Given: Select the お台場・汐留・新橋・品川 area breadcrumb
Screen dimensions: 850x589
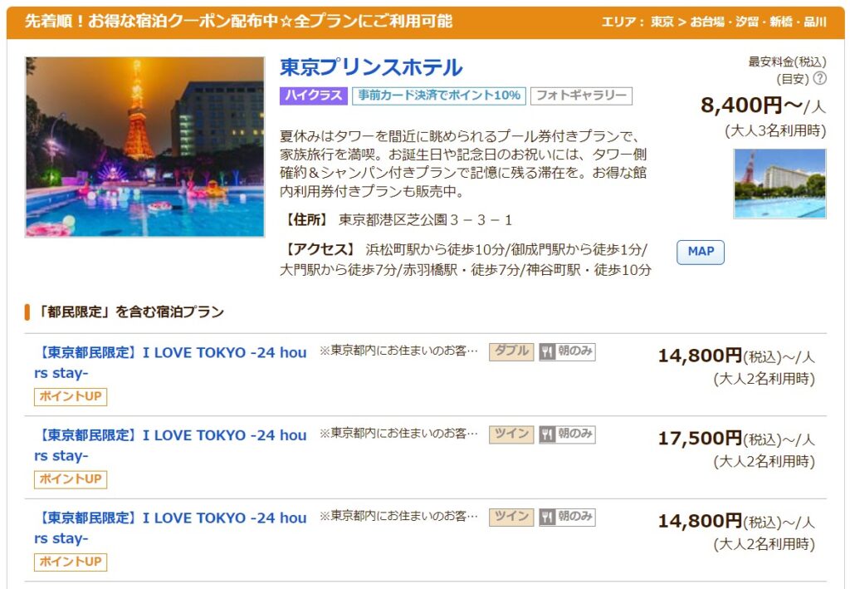Looking at the screenshot, I should click(759, 22).
